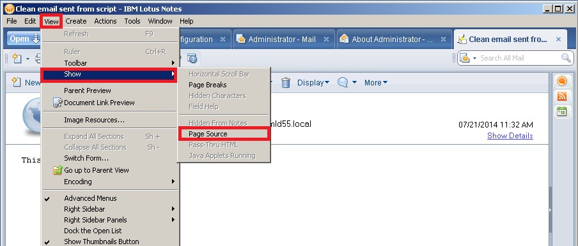Toggle Show Thumbnails Button option
The image size is (578, 246).
click(109, 242)
